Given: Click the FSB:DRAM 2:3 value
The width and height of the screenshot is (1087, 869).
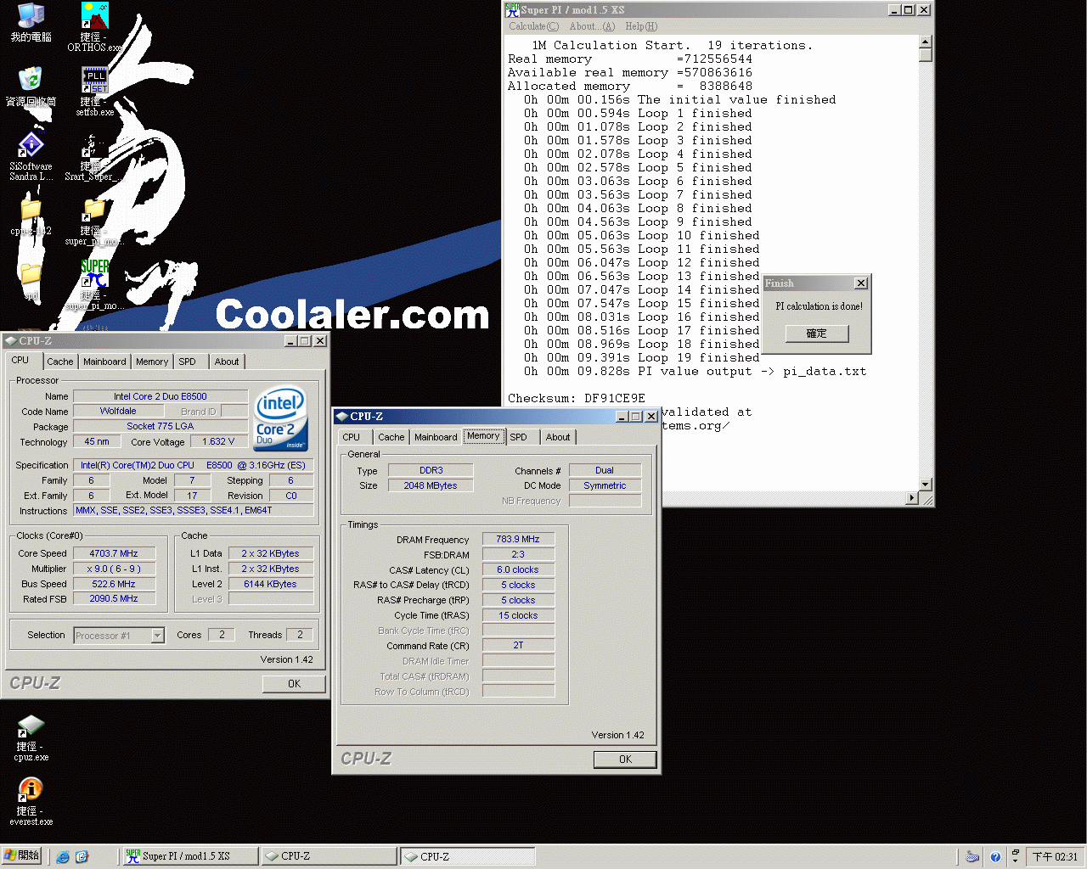Looking at the screenshot, I should click(x=518, y=554).
